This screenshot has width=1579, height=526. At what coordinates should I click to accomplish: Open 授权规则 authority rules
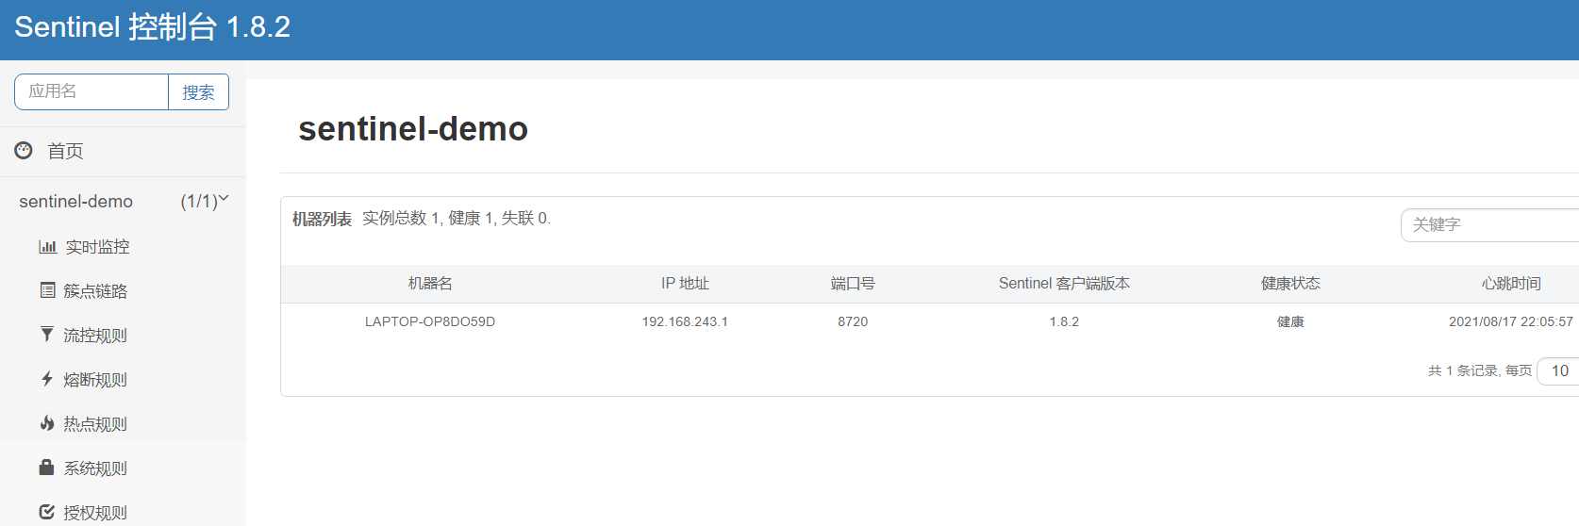coord(95,513)
